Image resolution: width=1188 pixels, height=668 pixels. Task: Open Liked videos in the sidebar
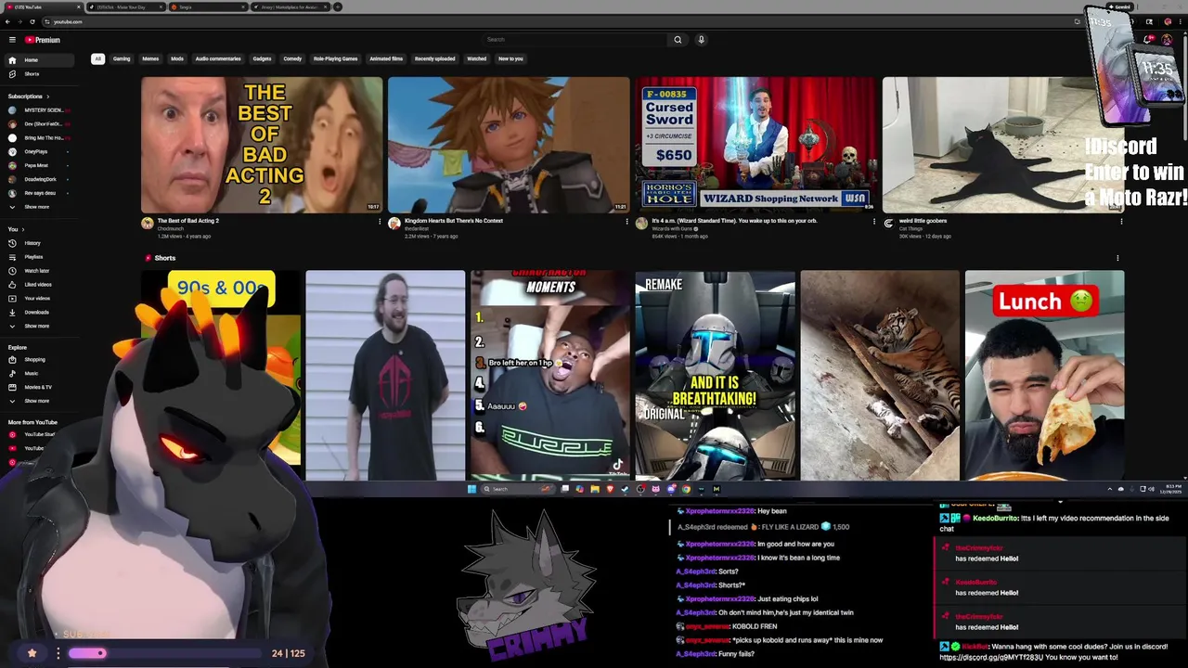pos(37,285)
